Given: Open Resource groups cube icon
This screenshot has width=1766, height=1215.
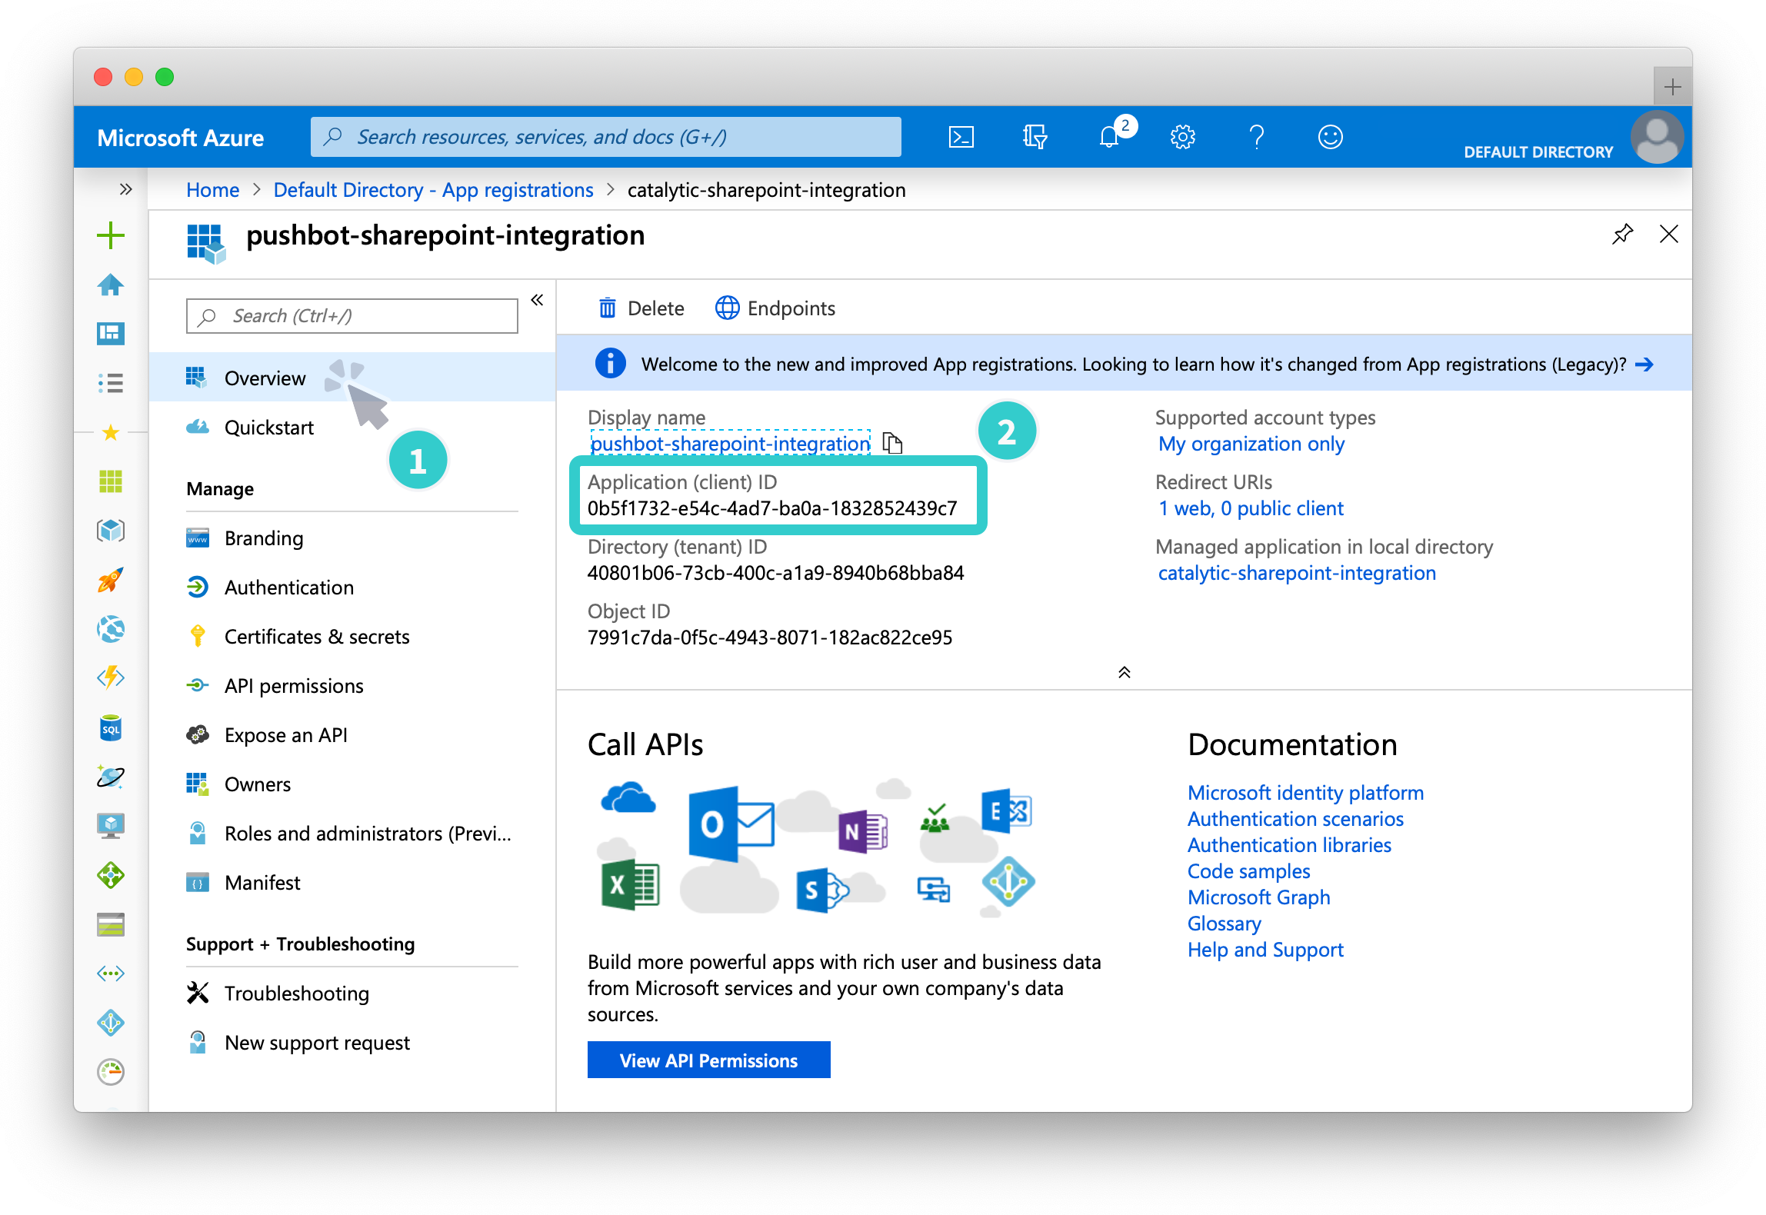Looking at the screenshot, I should tap(111, 531).
